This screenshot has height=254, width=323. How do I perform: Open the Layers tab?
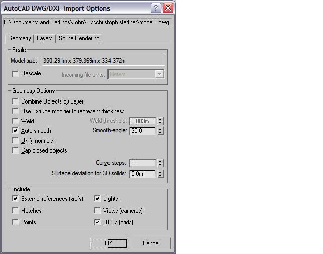[45, 38]
